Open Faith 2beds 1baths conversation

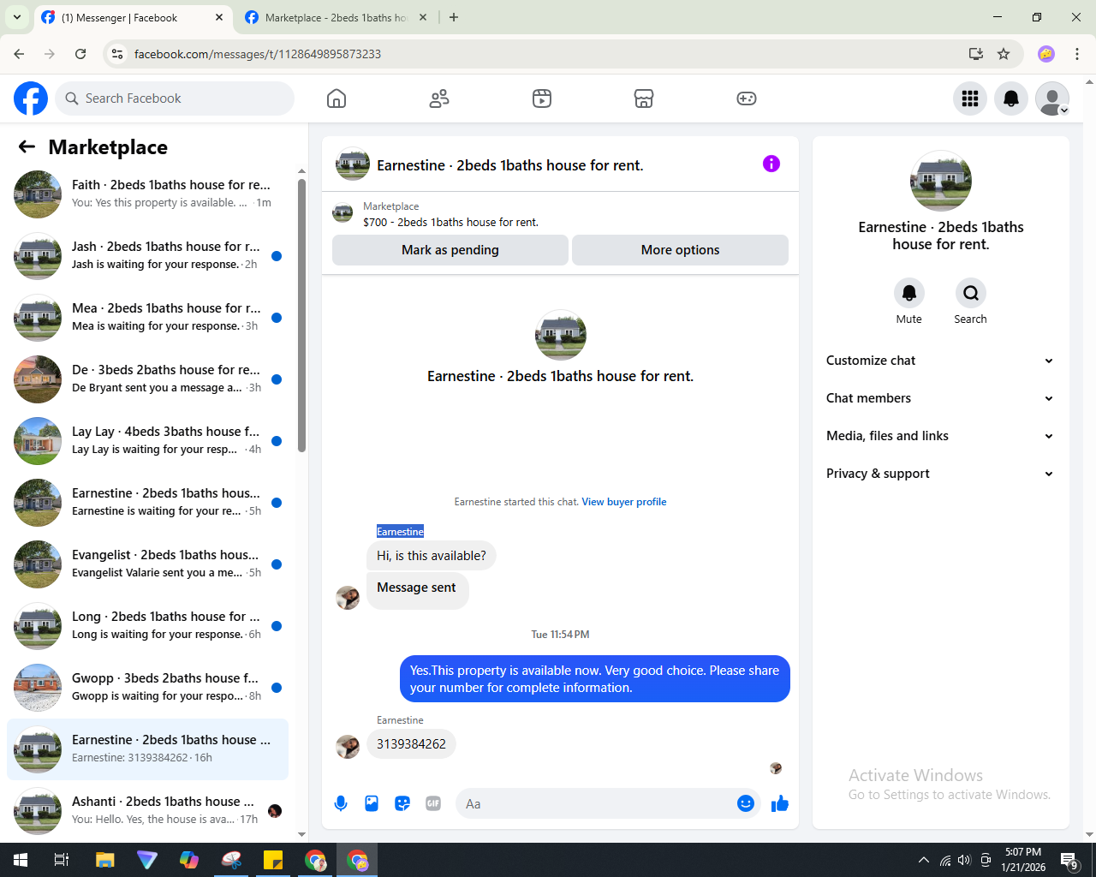pyautogui.click(x=147, y=194)
